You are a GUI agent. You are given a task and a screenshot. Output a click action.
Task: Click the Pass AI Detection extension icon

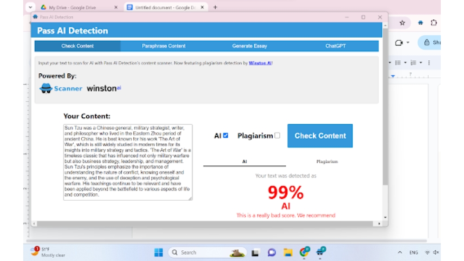coord(420,23)
